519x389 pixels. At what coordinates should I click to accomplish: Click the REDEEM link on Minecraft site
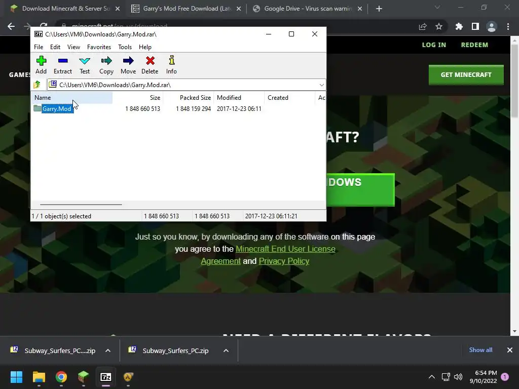(474, 45)
